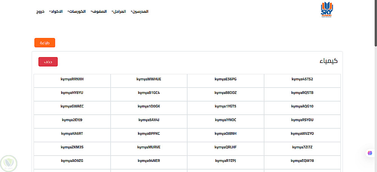Select code kymyaEQW78 in the table
377x172 pixels.
302,161
